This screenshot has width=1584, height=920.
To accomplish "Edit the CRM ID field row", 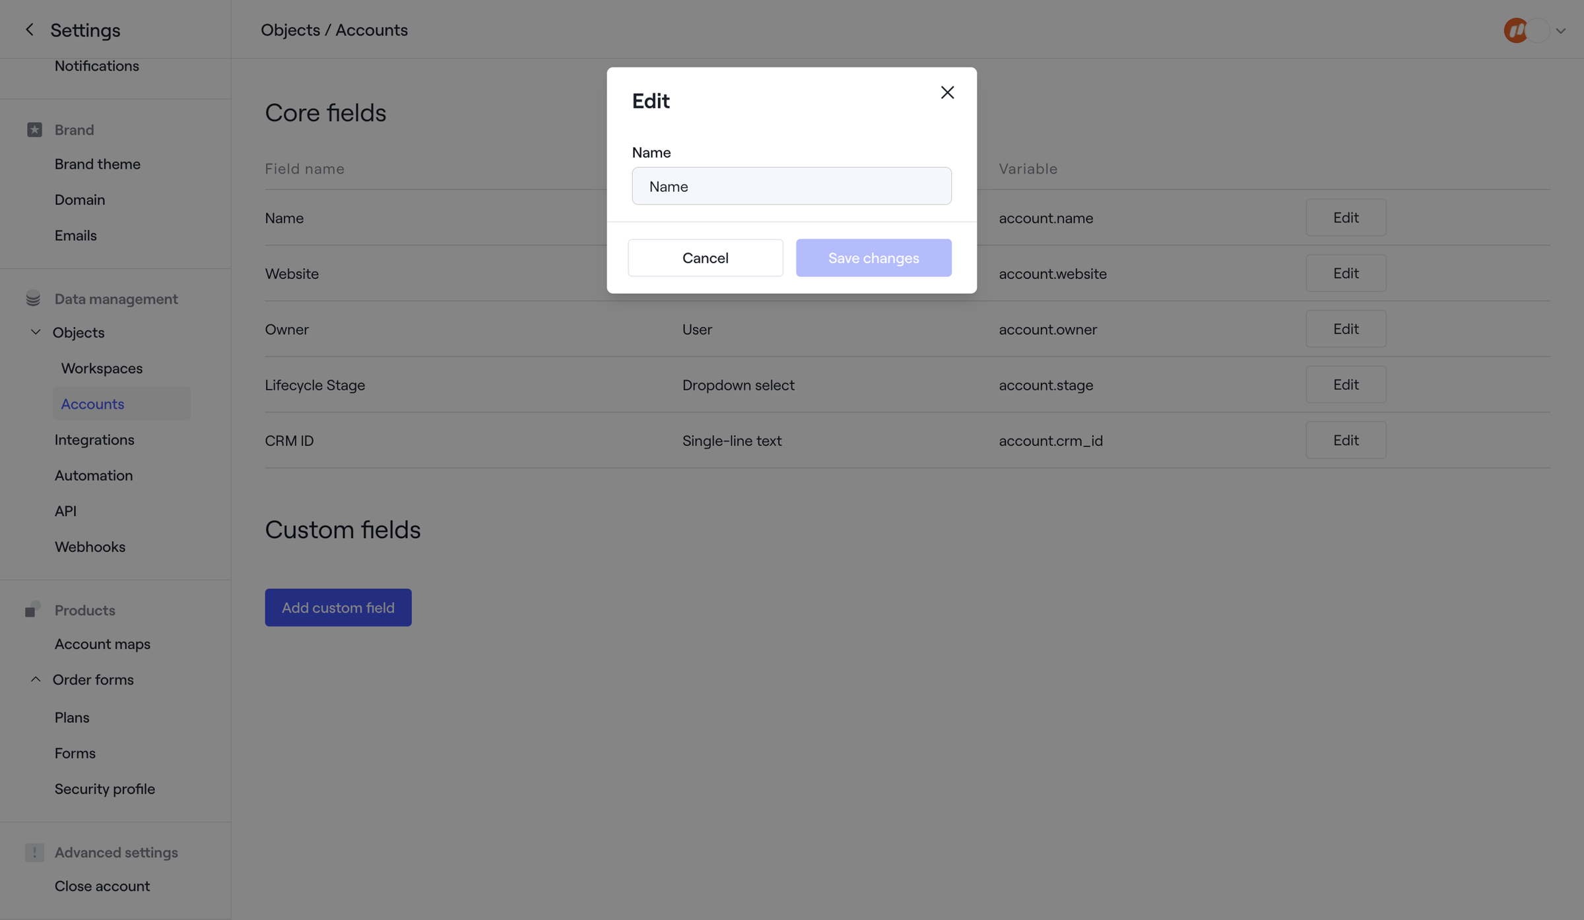I will tap(1346, 440).
